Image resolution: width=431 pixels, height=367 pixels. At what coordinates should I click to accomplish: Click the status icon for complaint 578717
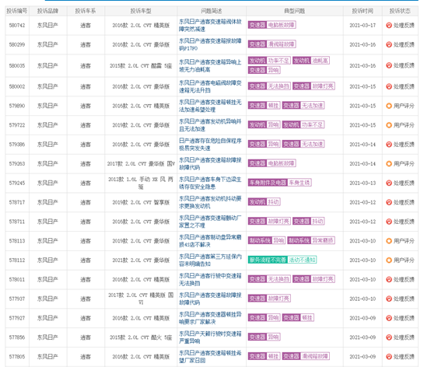click(x=389, y=202)
